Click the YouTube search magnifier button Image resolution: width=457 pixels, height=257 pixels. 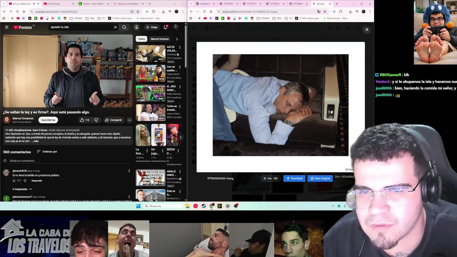click(124, 27)
